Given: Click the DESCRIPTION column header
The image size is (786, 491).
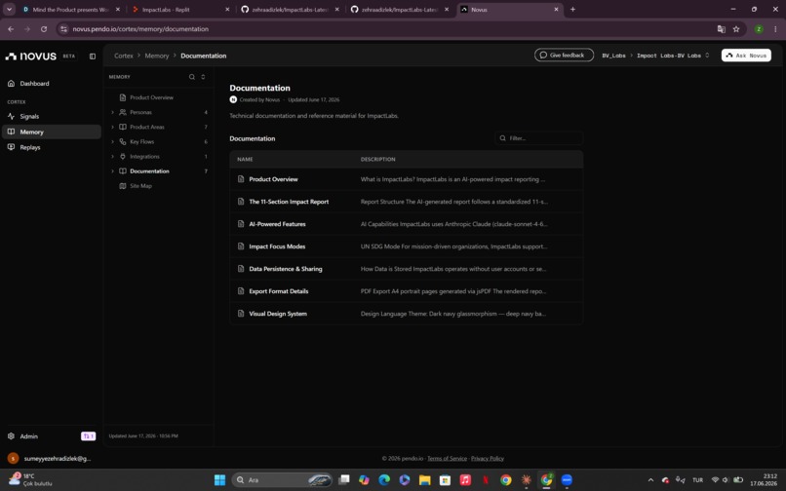Looking at the screenshot, I should point(378,160).
